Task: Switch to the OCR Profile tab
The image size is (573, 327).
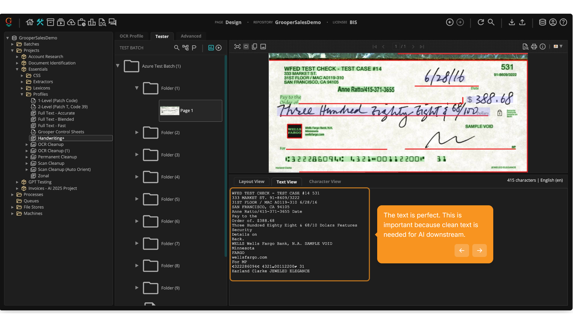Action: (131, 36)
